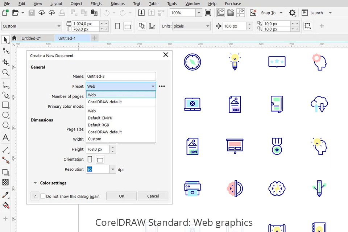Choose Default RGB from preset list

tap(121, 125)
